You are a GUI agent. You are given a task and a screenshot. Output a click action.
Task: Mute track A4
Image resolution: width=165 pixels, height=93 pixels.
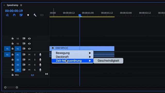(x=29, y=70)
